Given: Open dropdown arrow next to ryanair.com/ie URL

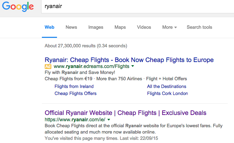Looking at the screenshot, I should click(109, 120).
